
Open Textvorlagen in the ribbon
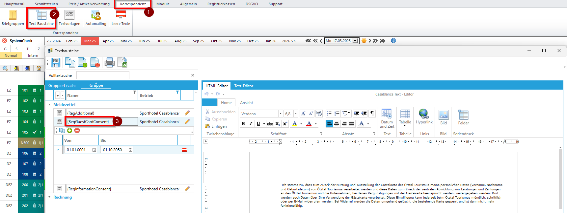(69, 18)
